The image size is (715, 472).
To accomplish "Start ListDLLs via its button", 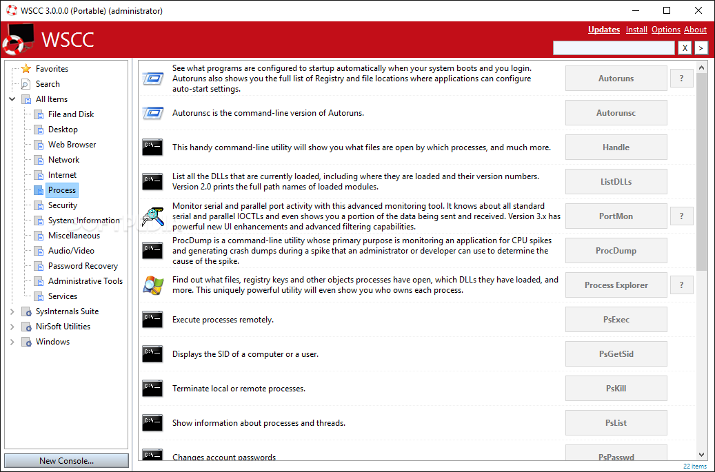I will 616,181.
